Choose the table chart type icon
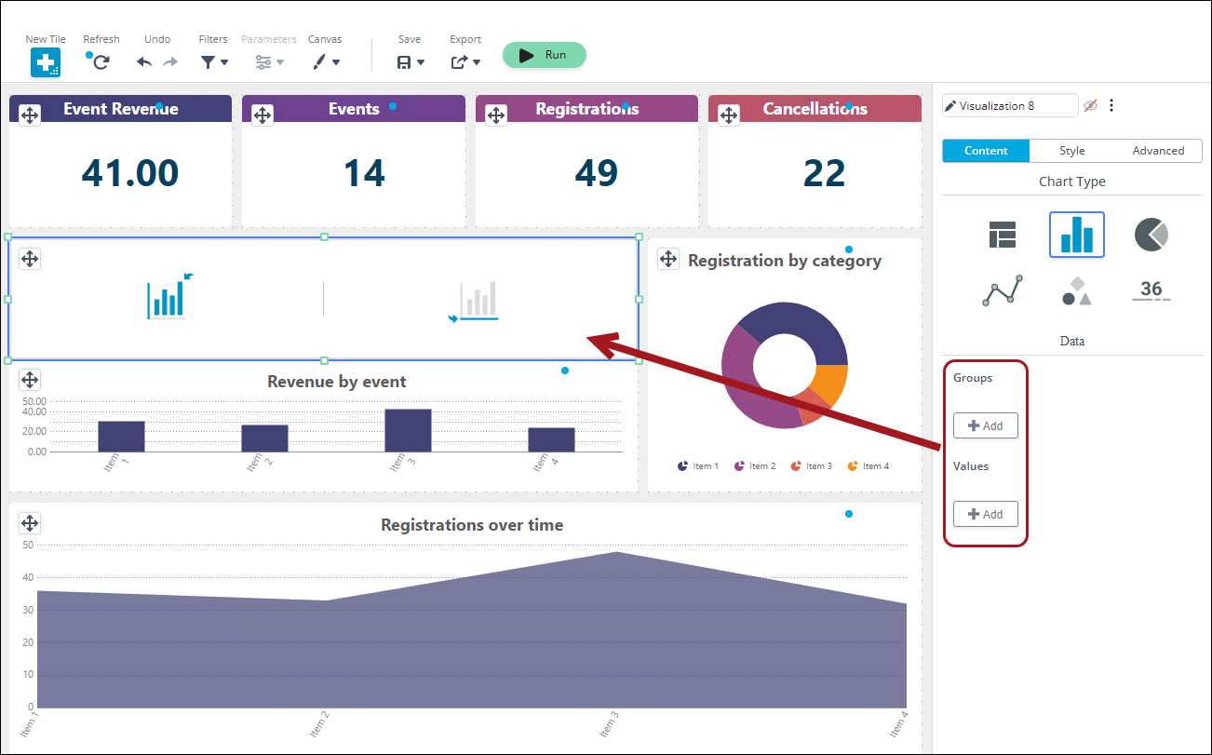The width and height of the screenshot is (1212, 755). coord(1003,235)
